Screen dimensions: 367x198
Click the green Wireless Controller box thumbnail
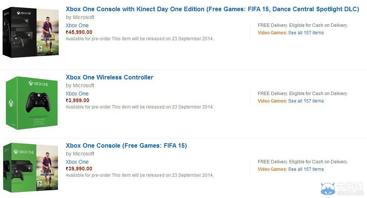coord(31,103)
